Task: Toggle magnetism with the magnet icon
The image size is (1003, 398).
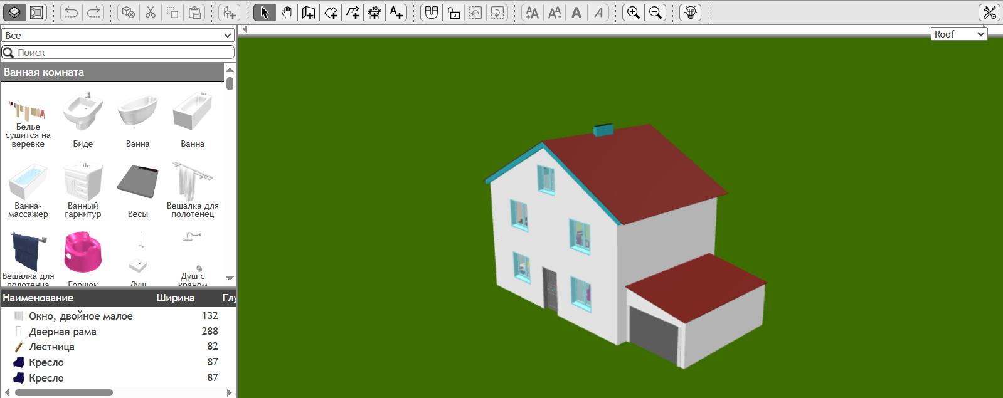Action: click(x=431, y=13)
